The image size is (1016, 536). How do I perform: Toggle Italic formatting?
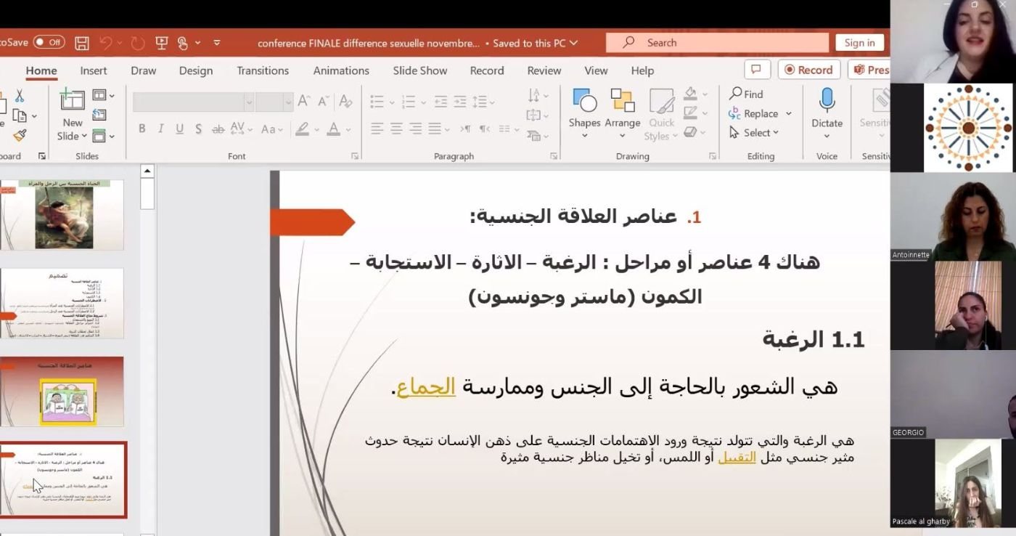(161, 129)
